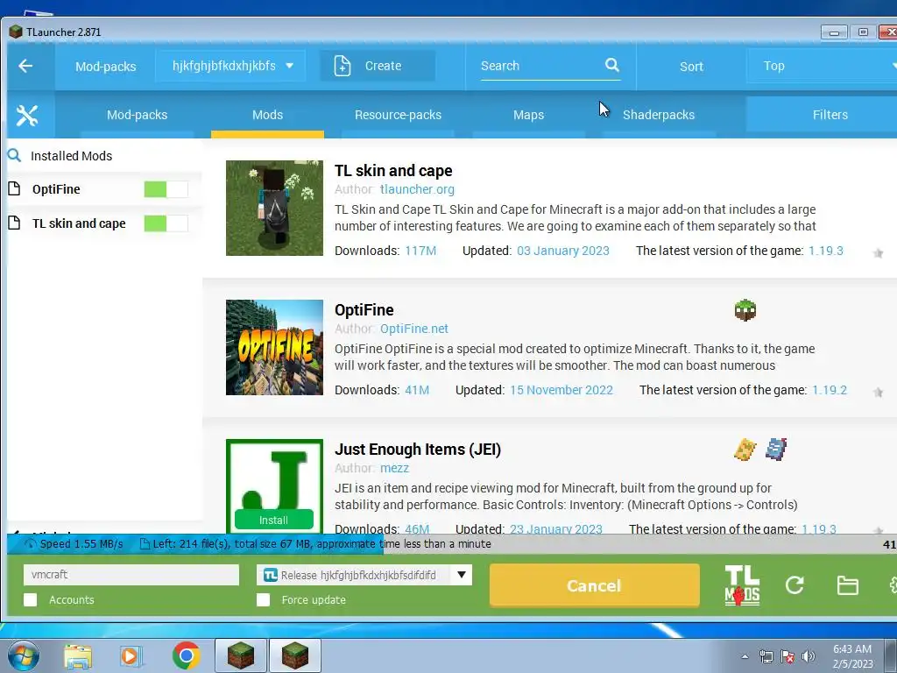The height and width of the screenshot is (673, 897).
Task: Click the new-file icon on Create
Action: (x=343, y=66)
